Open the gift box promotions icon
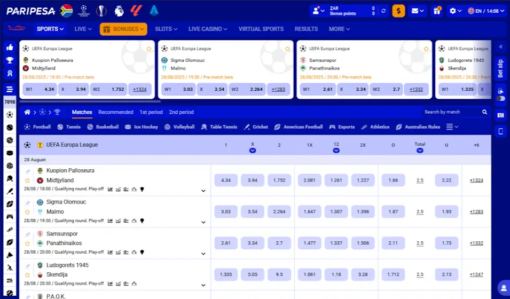 (437, 11)
